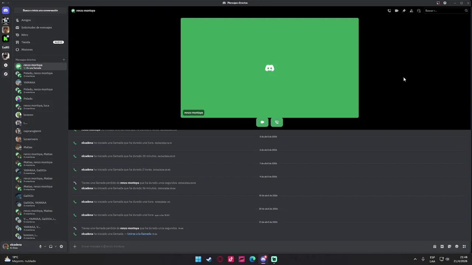Join call with green phone button
This screenshot has width=472, height=265.
click(x=277, y=122)
